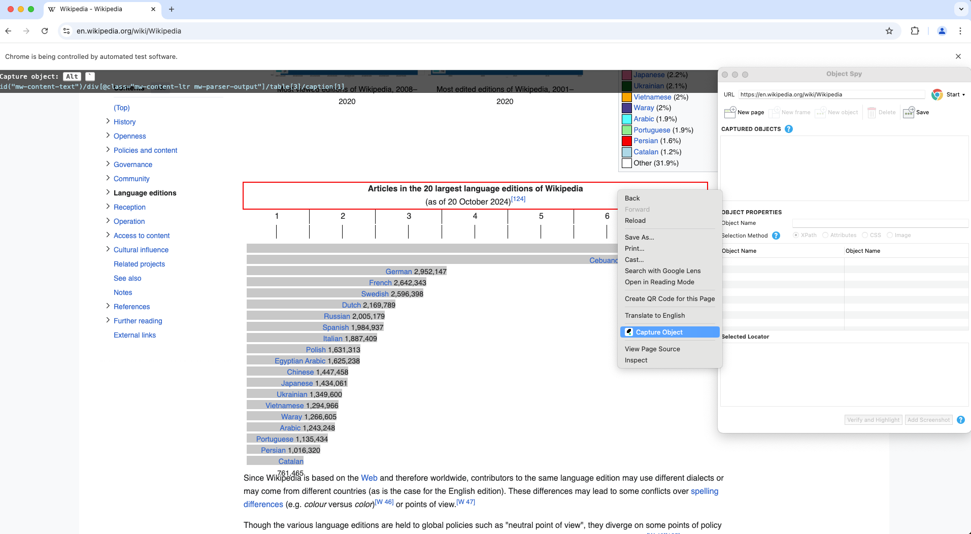Choose Create QR Code for this Page
The image size is (971, 534).
(x=669, y=298)
